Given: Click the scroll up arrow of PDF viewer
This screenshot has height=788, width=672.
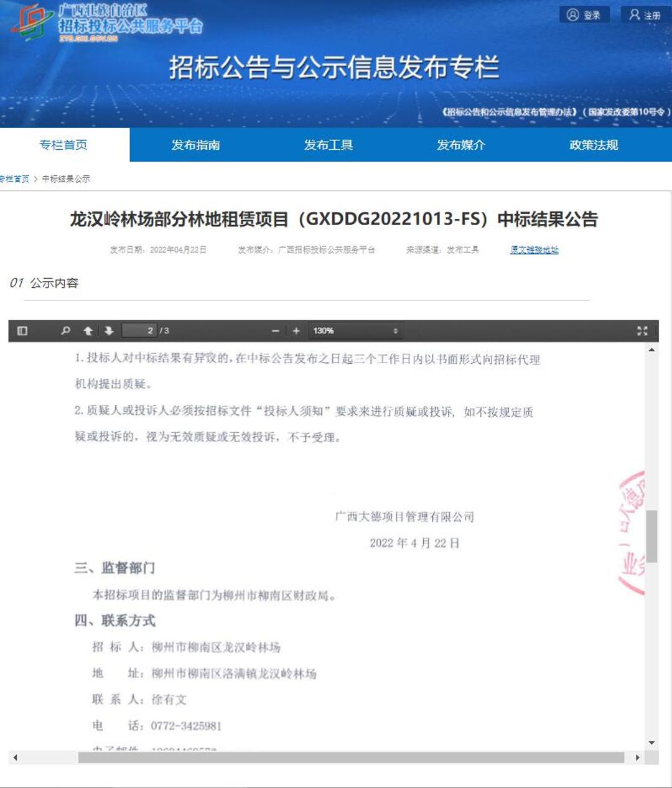Looking at the screenshot, I should (x=651, y=350).
